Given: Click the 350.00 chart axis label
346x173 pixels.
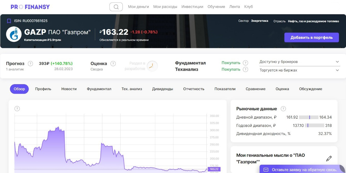Looking at the screenshot, I should pyautogui.click(x=214, y=116).
